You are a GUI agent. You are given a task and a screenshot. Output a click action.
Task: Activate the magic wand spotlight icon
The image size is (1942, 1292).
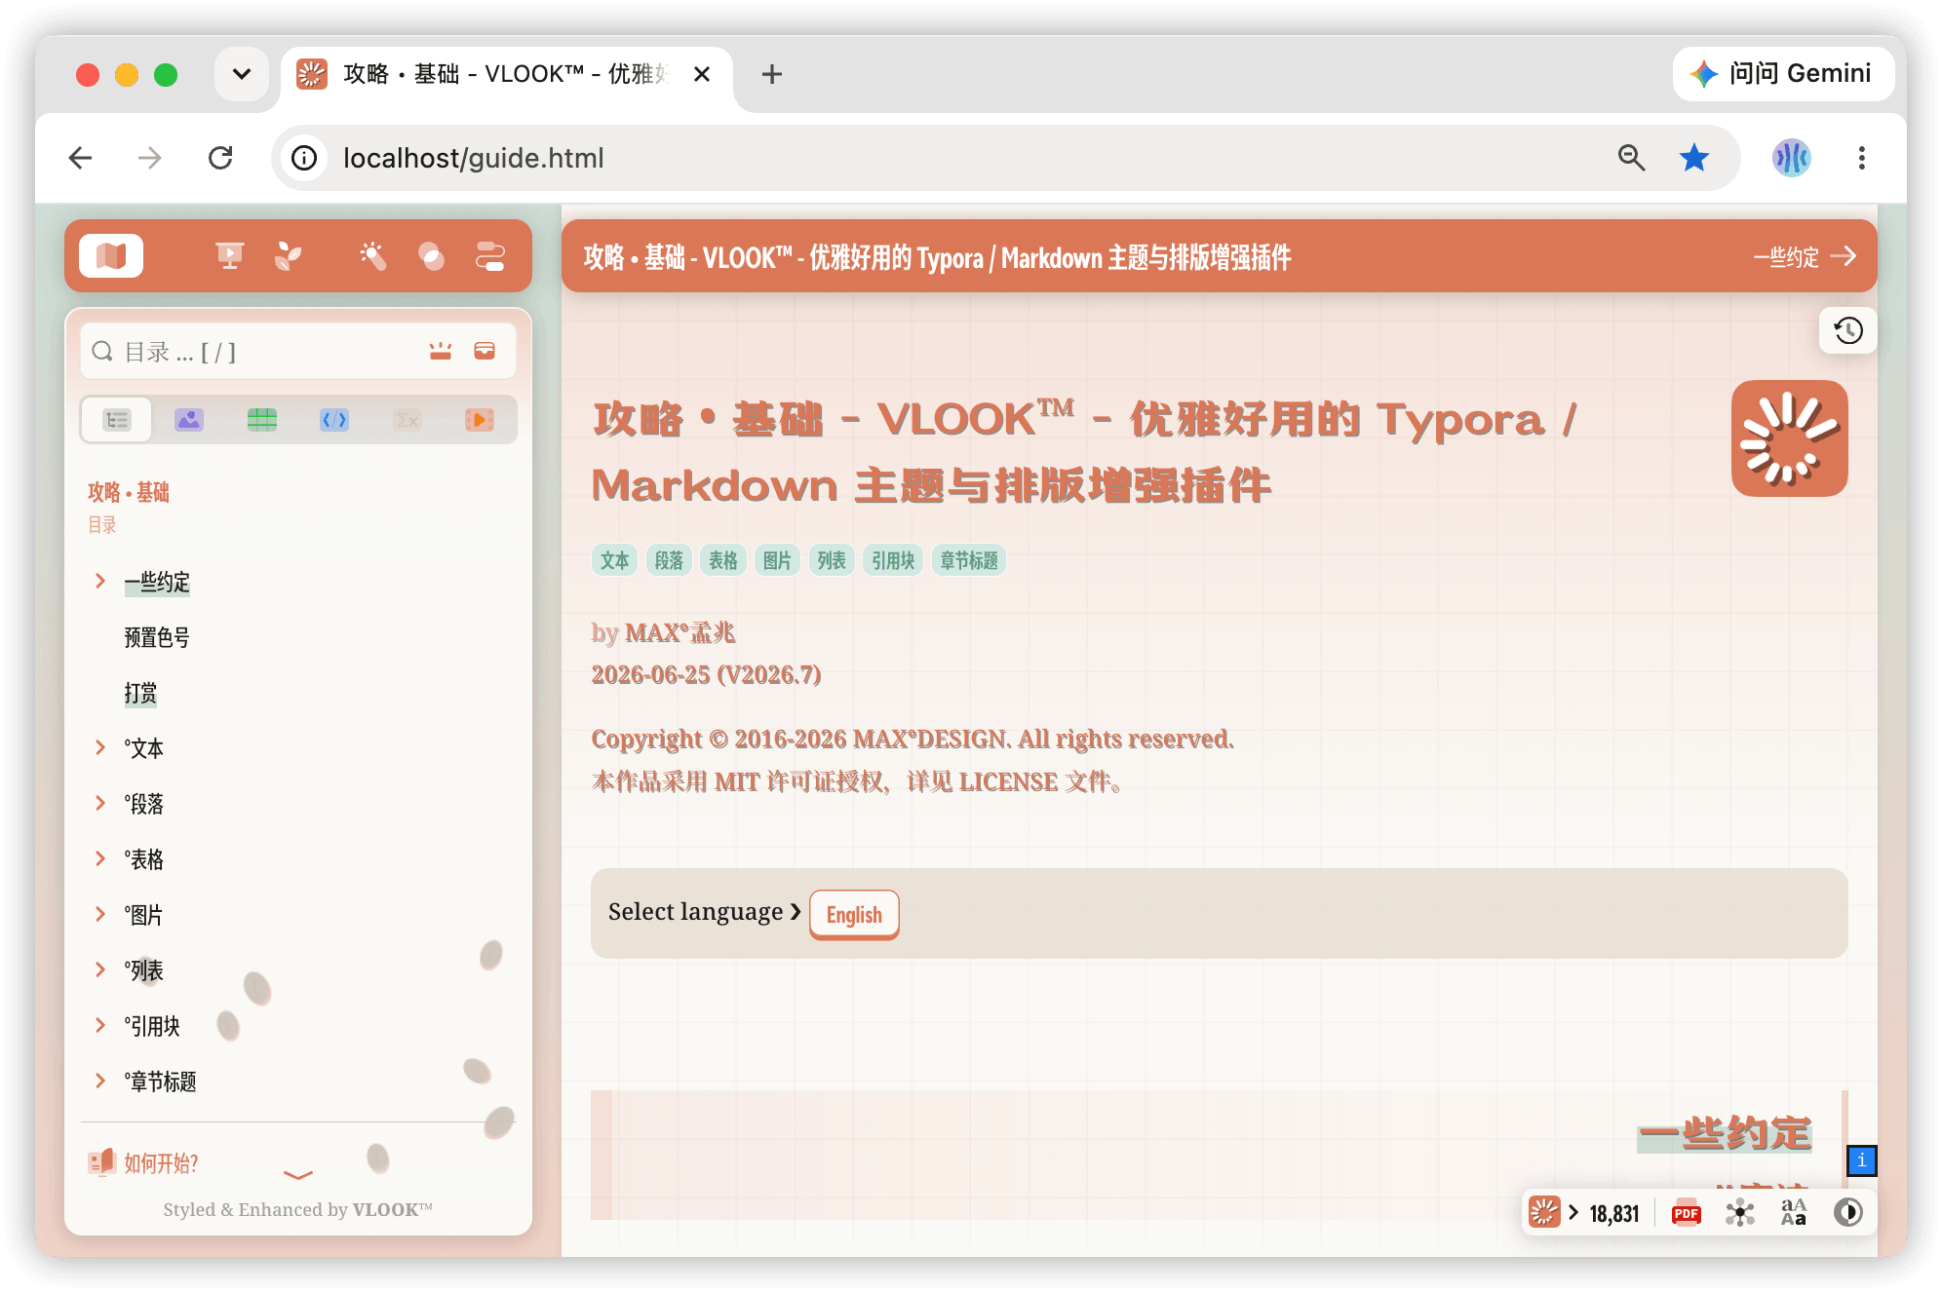(x=373, y=256)
